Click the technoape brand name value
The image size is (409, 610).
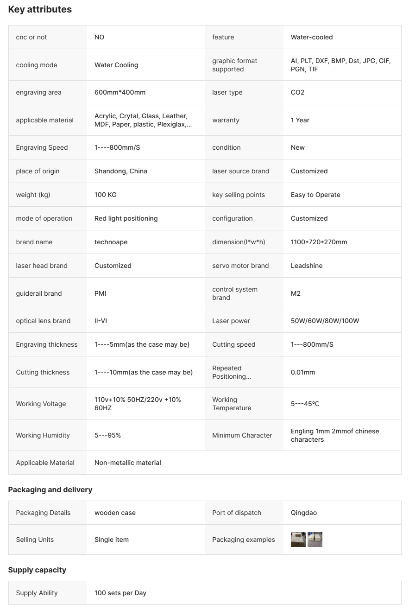(111, 242)
